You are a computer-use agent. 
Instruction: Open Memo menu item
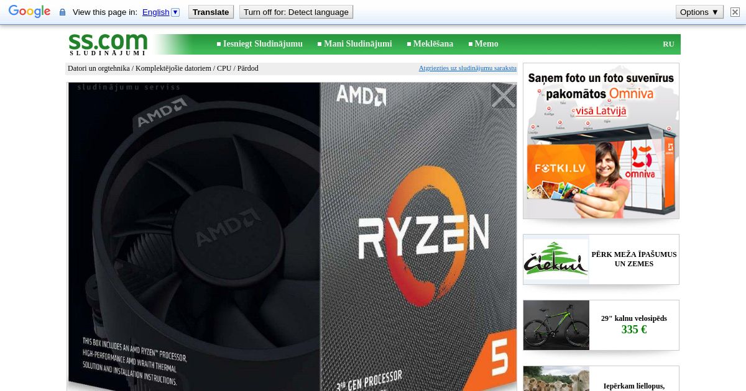pyautogui.click(x=487, y=44)
